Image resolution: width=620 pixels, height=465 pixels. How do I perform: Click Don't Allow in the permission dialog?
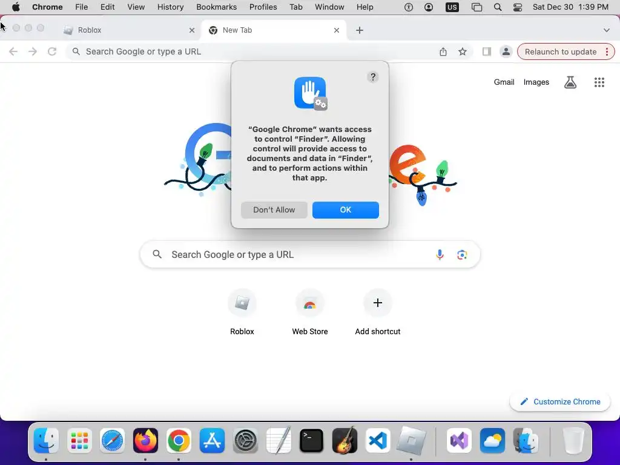click(x=274, y=210)
